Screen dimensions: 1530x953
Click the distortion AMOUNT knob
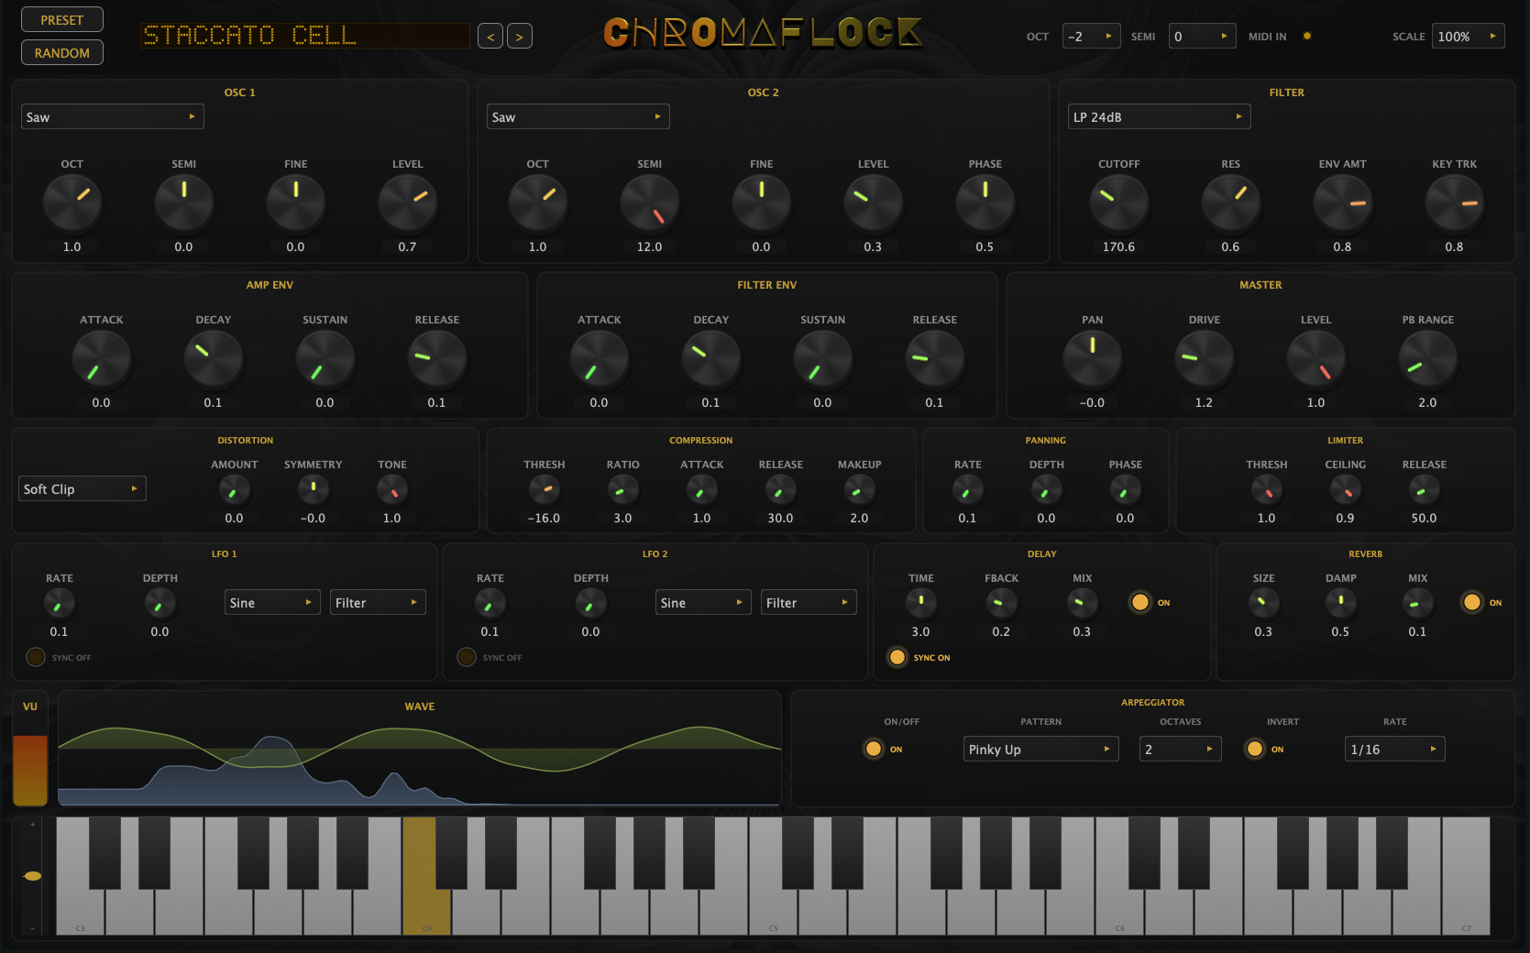click(x=235, y=490)
